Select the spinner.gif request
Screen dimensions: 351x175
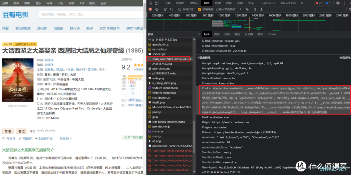point(169,54)
